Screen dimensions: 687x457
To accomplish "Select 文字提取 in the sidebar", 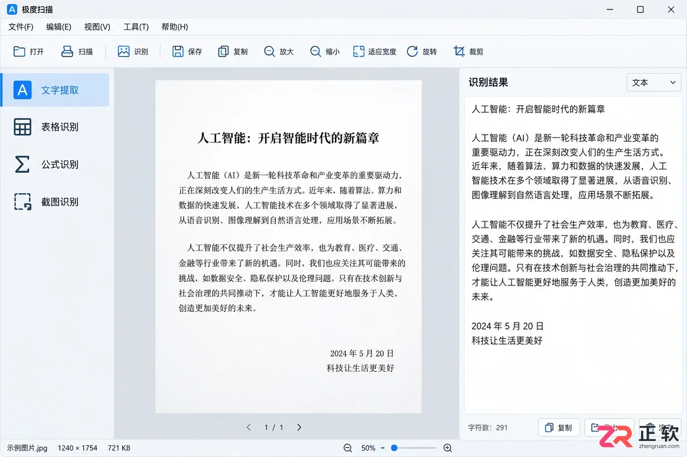I will (x=55, y=90).
